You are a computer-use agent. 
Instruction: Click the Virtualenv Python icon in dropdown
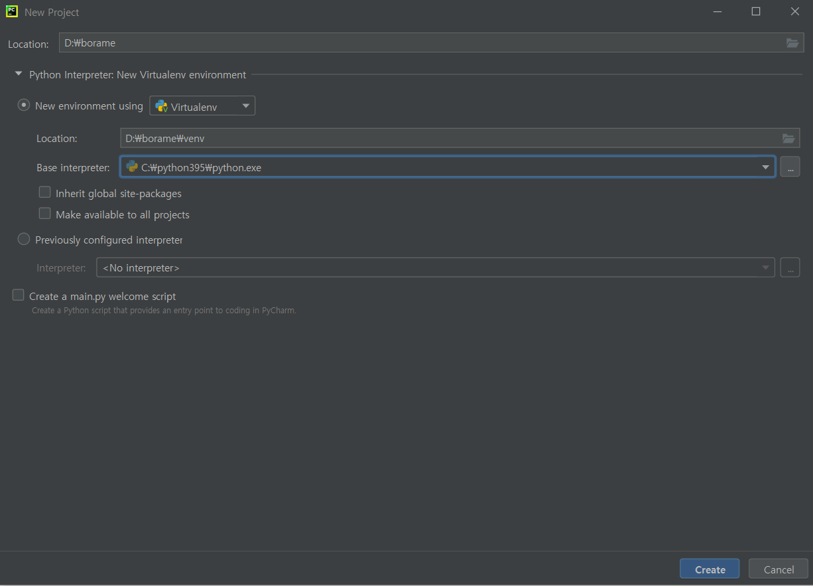click(161, 106)
